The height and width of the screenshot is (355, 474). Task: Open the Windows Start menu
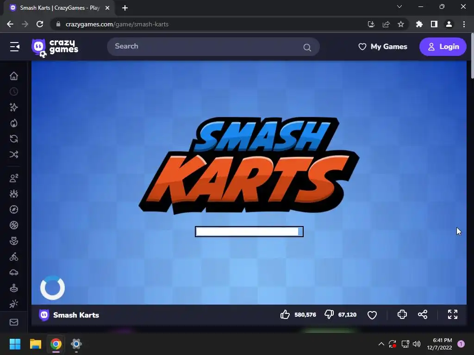point(15,344)
